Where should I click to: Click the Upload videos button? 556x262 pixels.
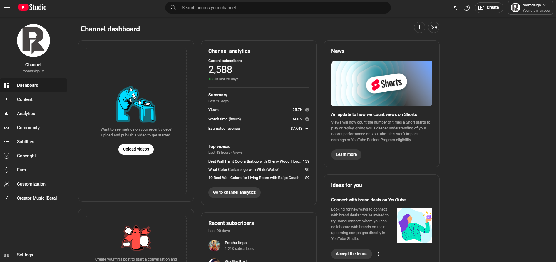136,149
